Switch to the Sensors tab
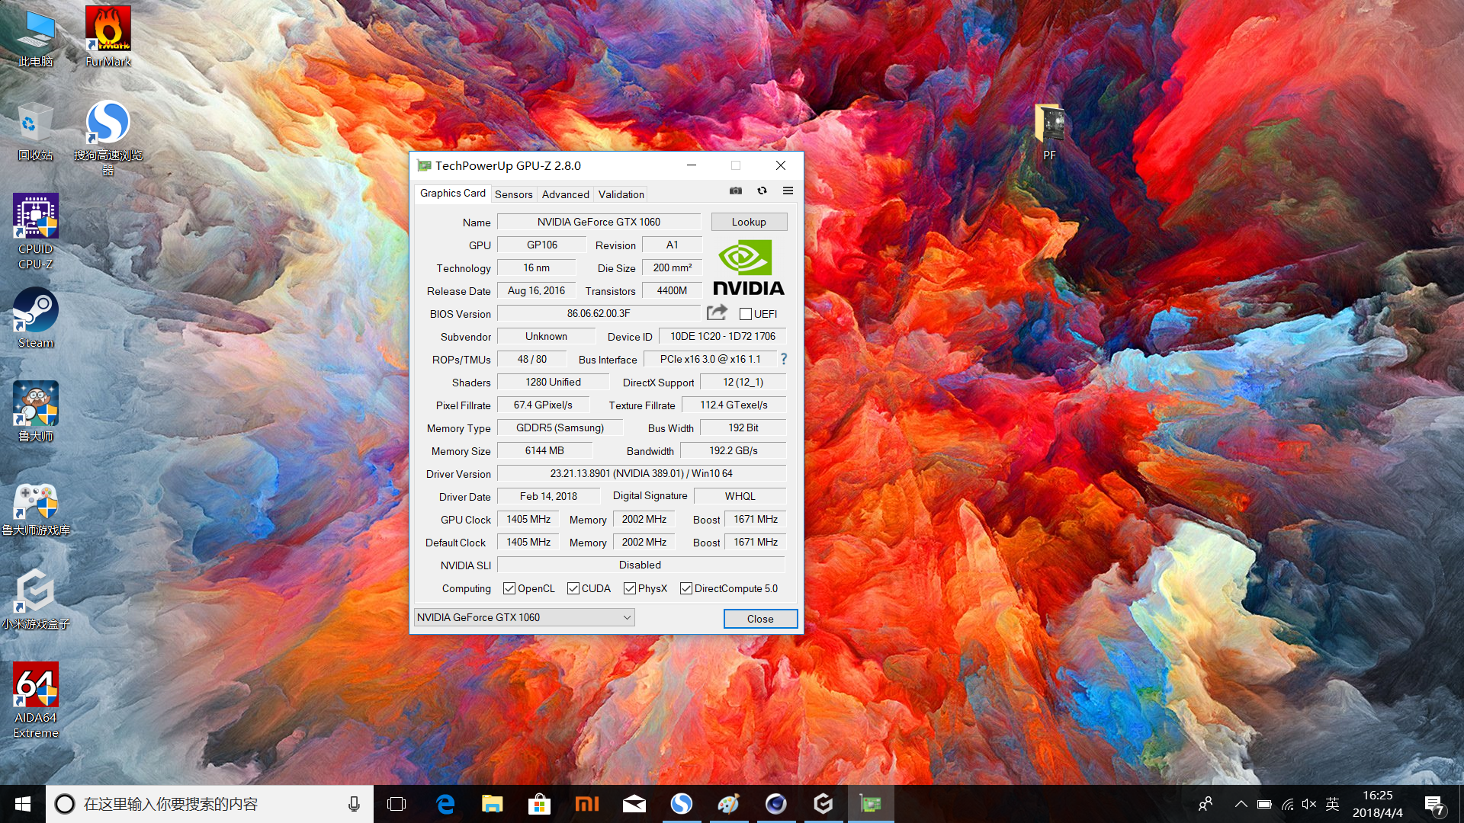This screenshot has width=1464, height=823. [513, 194]
